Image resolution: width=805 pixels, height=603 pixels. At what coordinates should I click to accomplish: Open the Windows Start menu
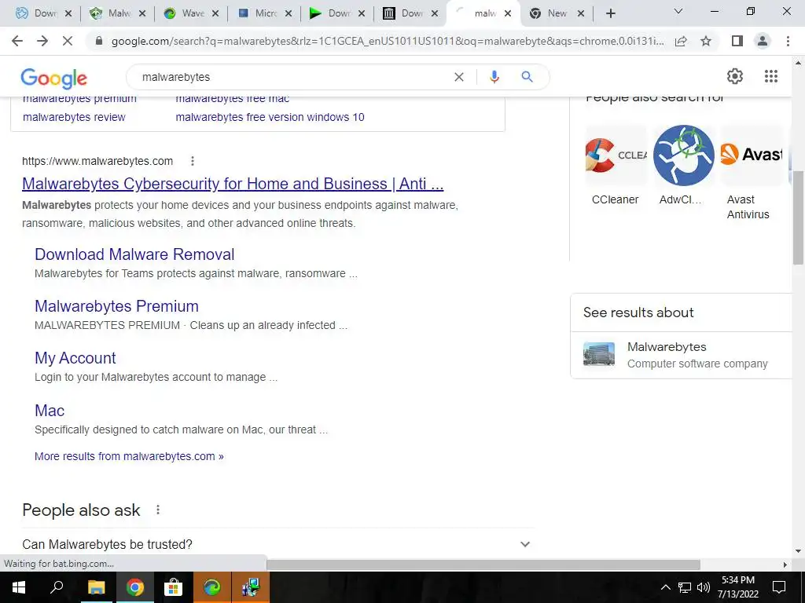(19, 587)
